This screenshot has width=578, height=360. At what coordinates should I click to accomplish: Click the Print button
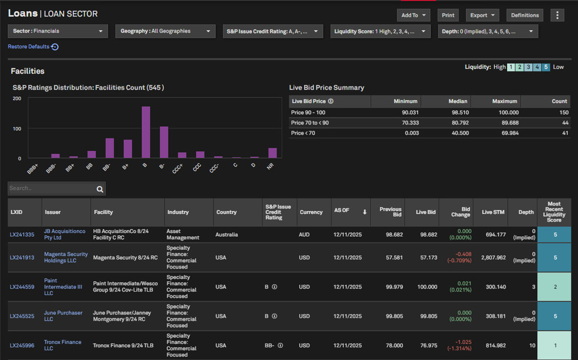tap(448, 15)
